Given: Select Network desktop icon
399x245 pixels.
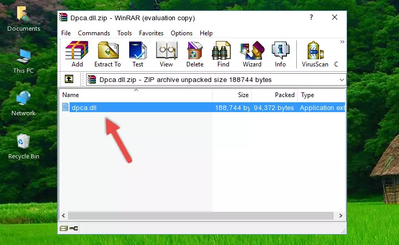Looking at the screenshot, I should click(23, 103).
